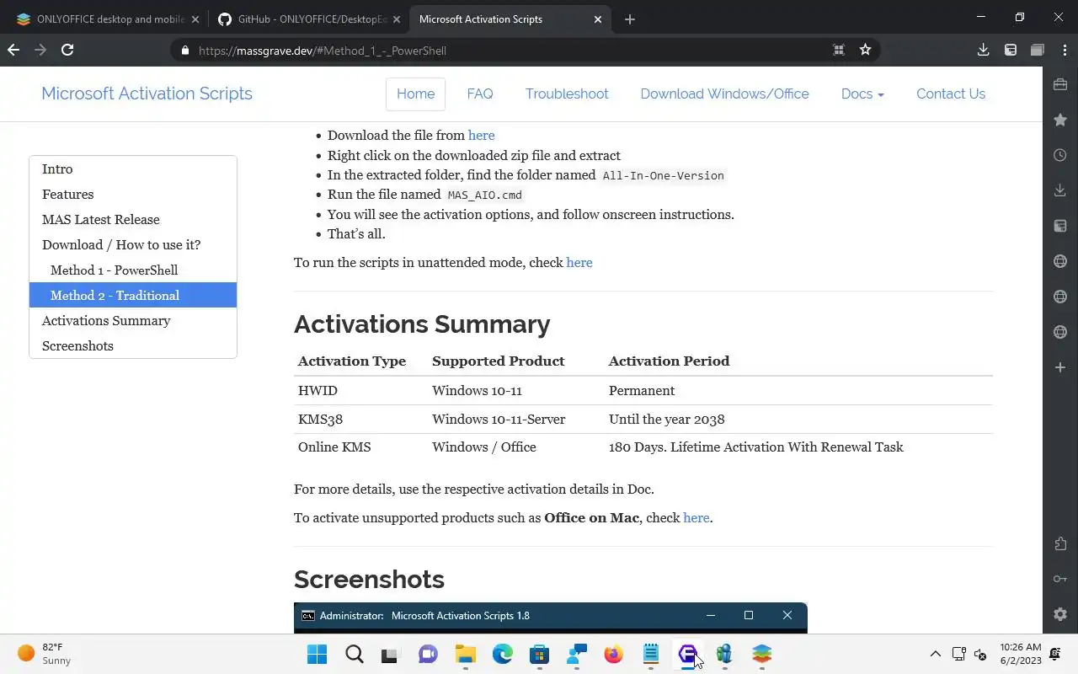Select Download / How to use it? in sidebar
The height and width of the screenshot is (674, 1078).
click(x=133, y=244)
